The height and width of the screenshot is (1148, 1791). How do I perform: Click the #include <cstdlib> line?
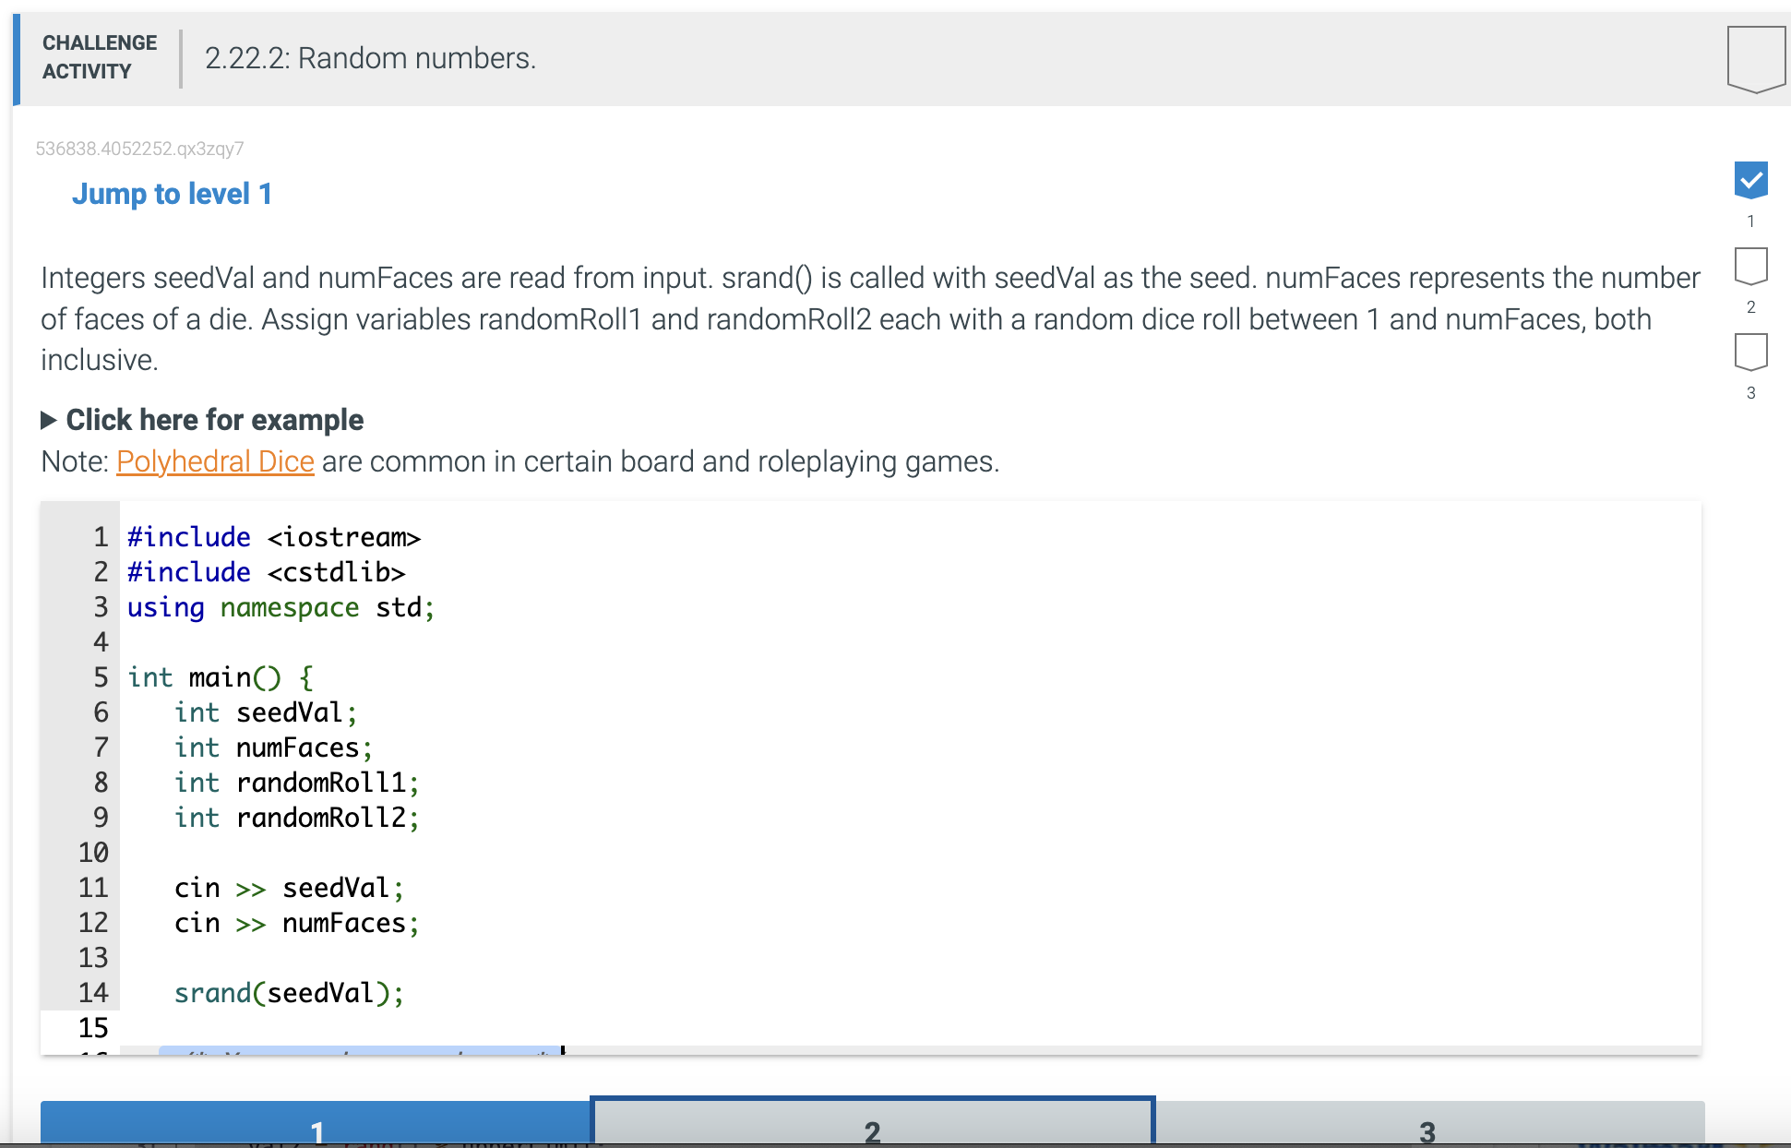(x=266, y=572)
